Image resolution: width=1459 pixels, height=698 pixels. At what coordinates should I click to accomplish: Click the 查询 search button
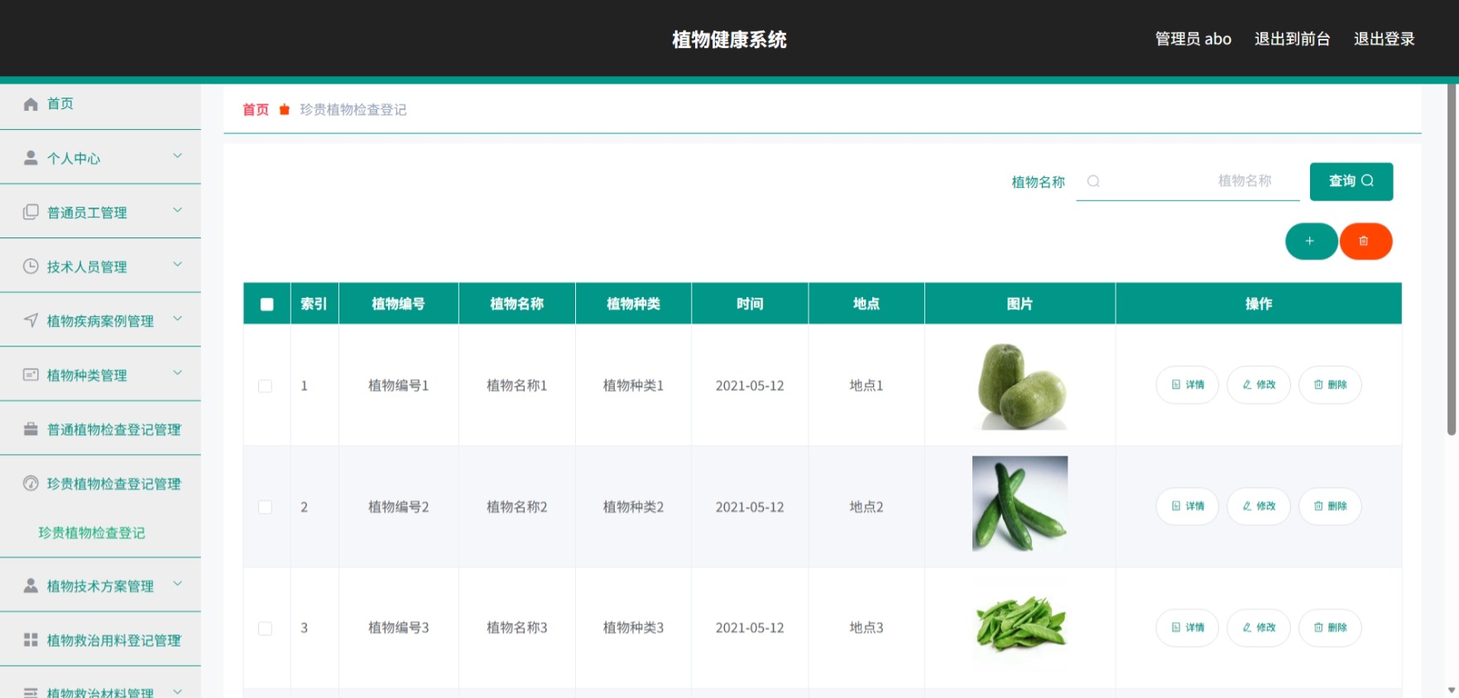pos(1351,181)
